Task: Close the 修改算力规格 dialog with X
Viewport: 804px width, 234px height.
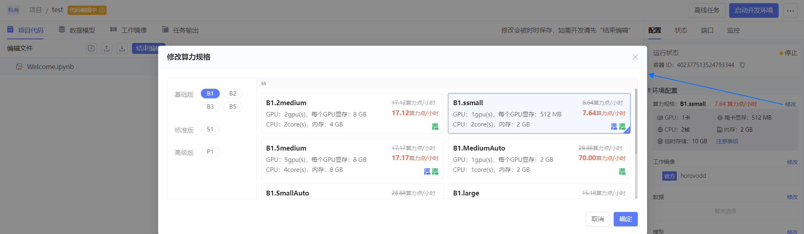Action: (x=635, y=57)
